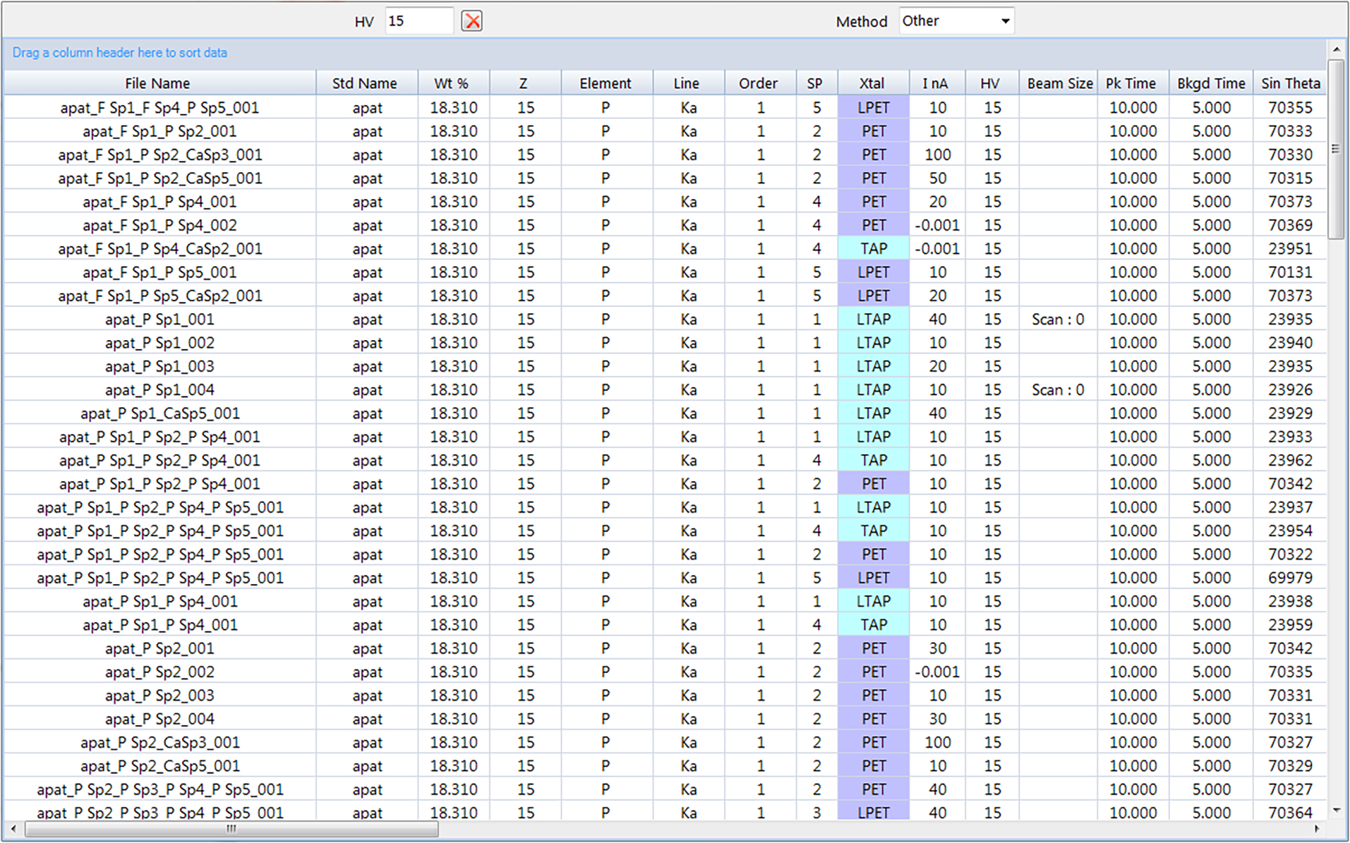Click the LPET cell in first row
Viewport: 1350px width, 843px height.
(x=873, y=108)
